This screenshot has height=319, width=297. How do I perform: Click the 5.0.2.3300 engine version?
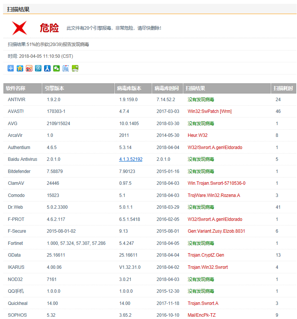click(x=57, y=207)
